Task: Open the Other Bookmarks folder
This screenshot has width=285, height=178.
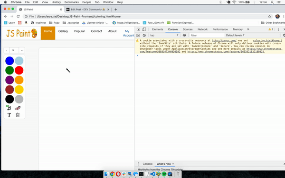Action: 273,23
